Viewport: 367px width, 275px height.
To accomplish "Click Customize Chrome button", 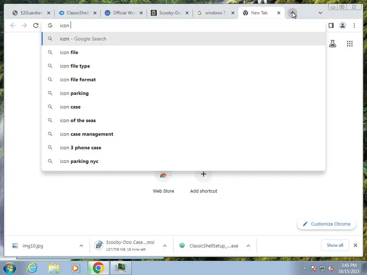I will (327, 224).
